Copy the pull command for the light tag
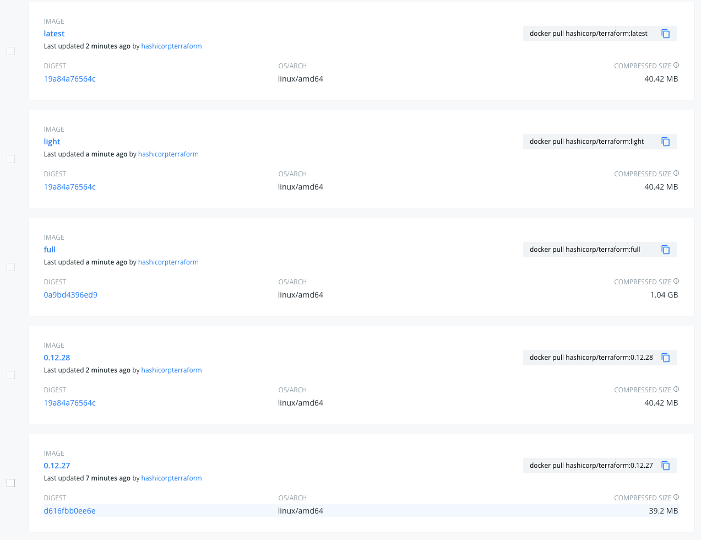Screen dimensions: 701x540 coord(665,142)
